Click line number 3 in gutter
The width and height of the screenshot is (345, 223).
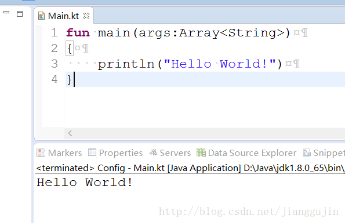click(x=55, y=64)
